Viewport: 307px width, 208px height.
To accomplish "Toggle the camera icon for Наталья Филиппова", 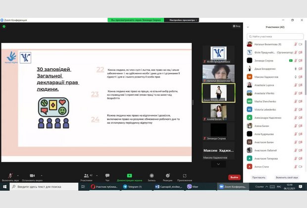I will 301,44.
